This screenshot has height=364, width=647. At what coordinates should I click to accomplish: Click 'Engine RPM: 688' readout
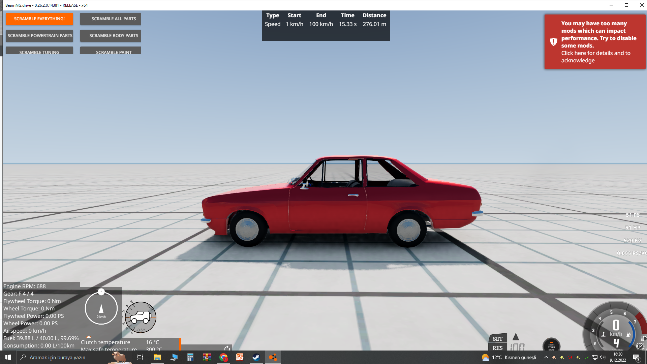[25, 286]
